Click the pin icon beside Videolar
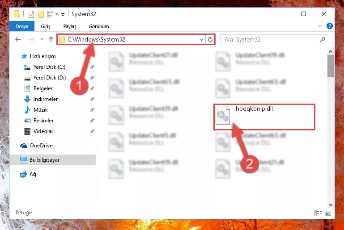The image size is (344, 230). pyautogui.click(x=92, y=131)
